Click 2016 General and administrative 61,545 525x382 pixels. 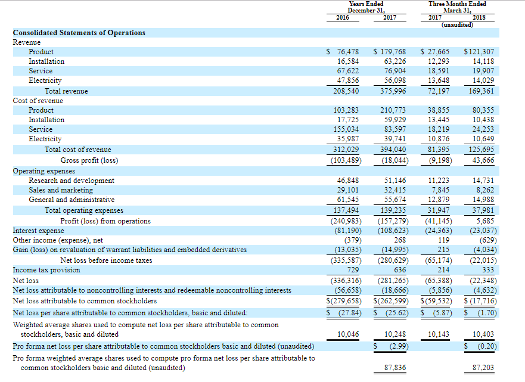point(348,200)
